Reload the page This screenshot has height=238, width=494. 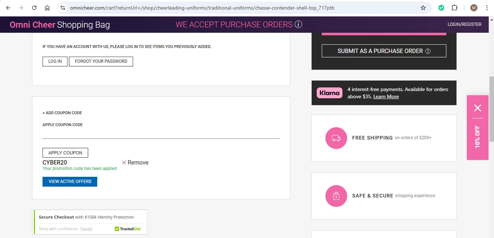pos(34,8)
